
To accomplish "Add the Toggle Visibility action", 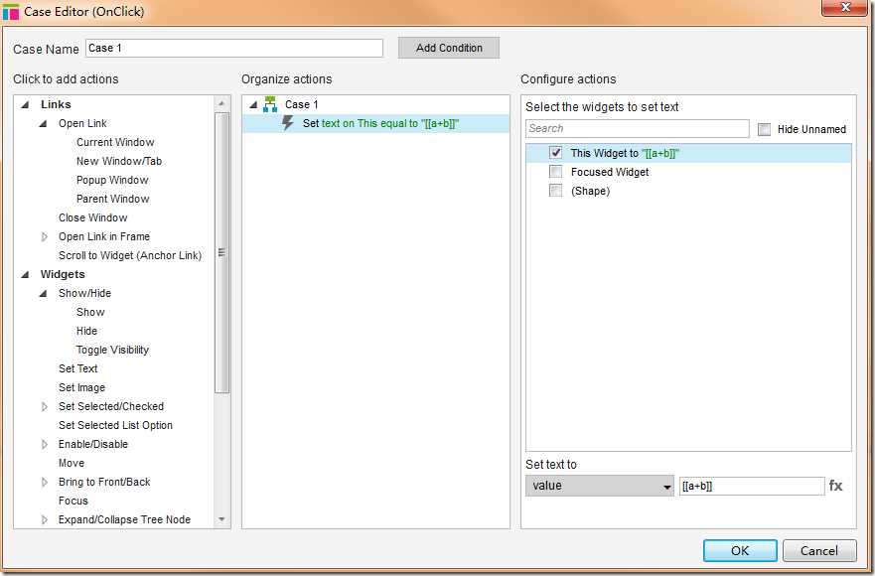I will click(x=112, y=350).
